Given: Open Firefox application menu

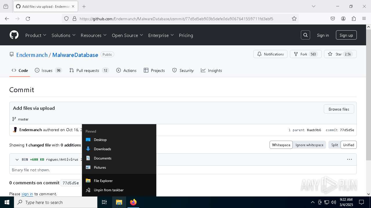Looking at the screenshot, I should click(x=364, y=18).
